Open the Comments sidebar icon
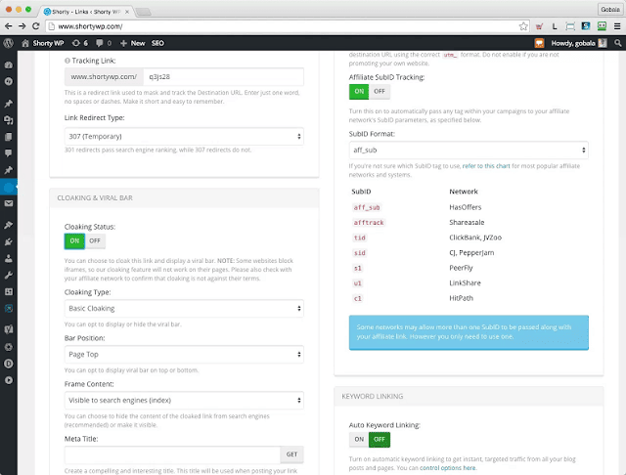The image size is (626, 475). 9,153
